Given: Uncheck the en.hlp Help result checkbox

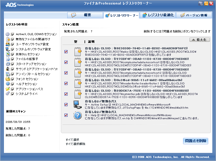Looking at the screenshot, I should tap(66, 115).
